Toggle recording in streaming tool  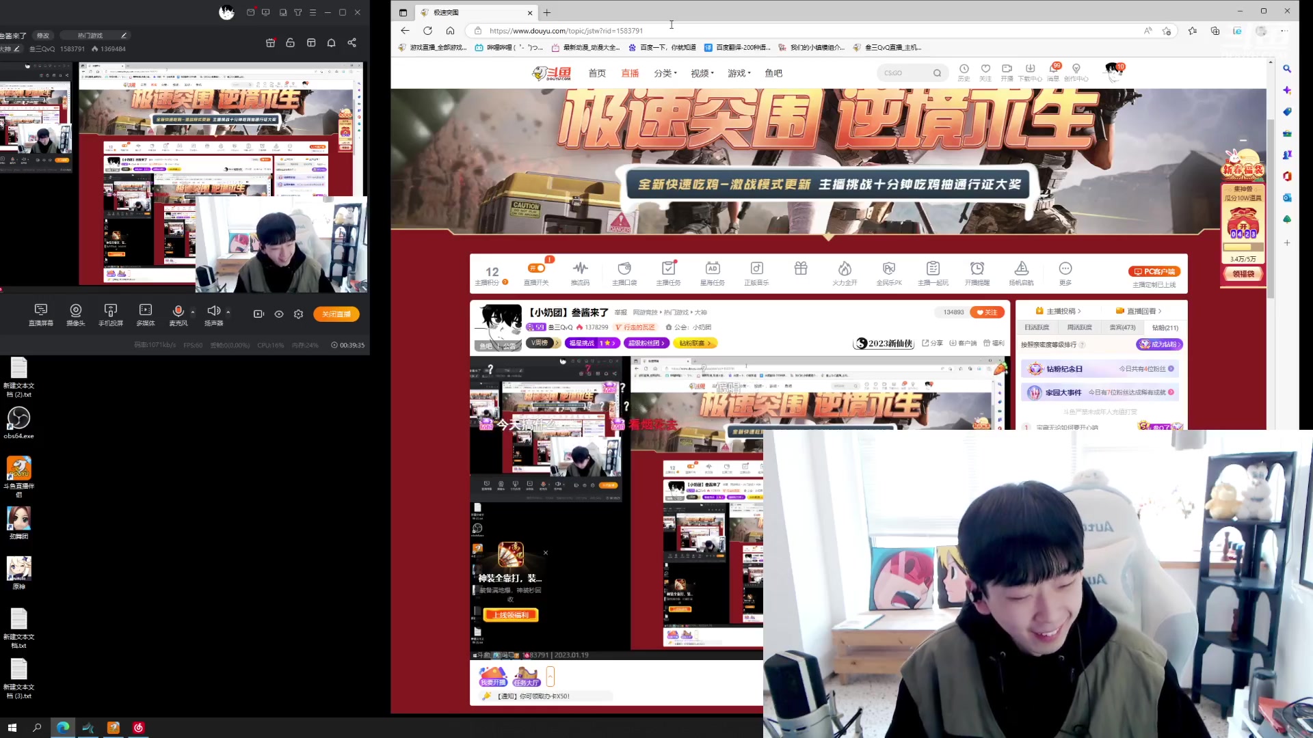click(258, 314)
